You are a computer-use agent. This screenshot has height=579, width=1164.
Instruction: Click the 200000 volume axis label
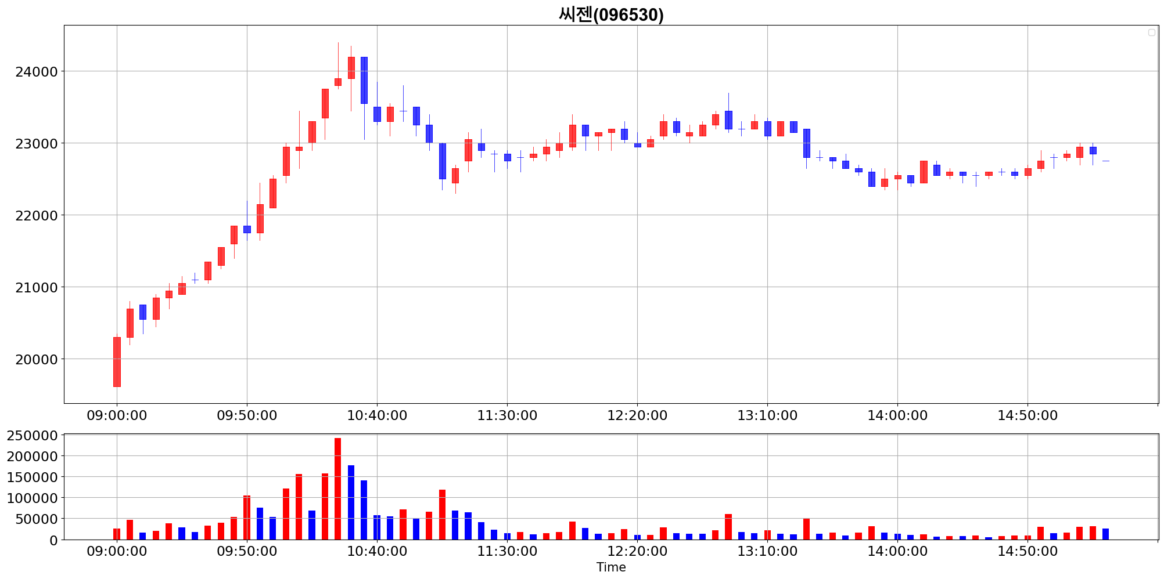point(33,457)
